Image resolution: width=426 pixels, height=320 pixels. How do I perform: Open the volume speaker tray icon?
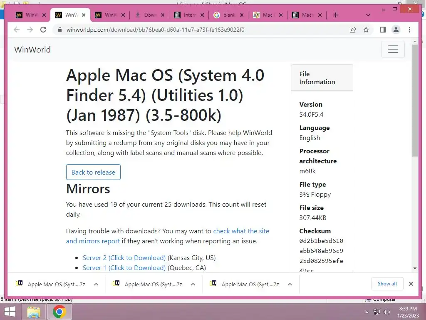[x=386, y=312]
